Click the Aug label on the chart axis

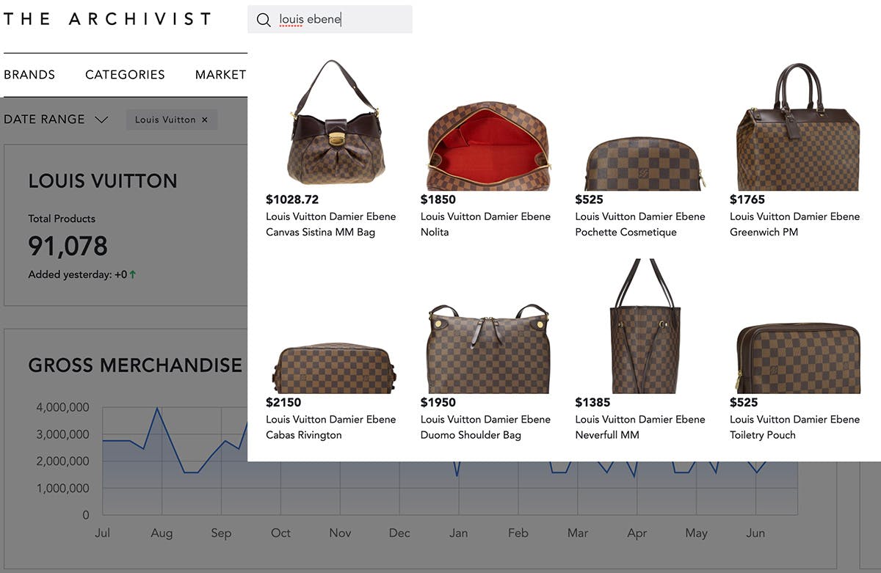tap(162, 533)
